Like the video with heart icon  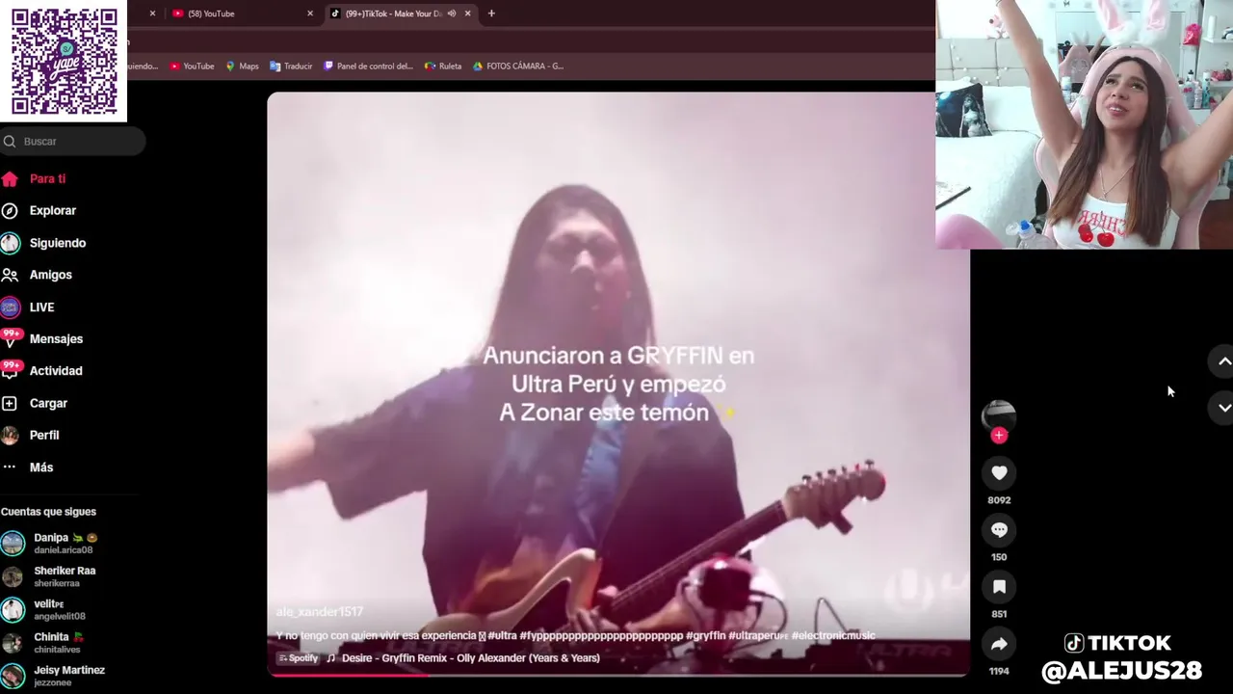[999, 472]
